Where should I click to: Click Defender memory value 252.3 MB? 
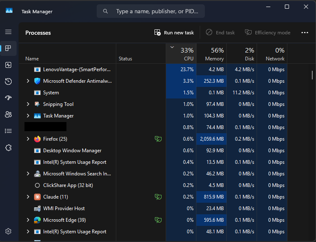click(x=213, y=81)
